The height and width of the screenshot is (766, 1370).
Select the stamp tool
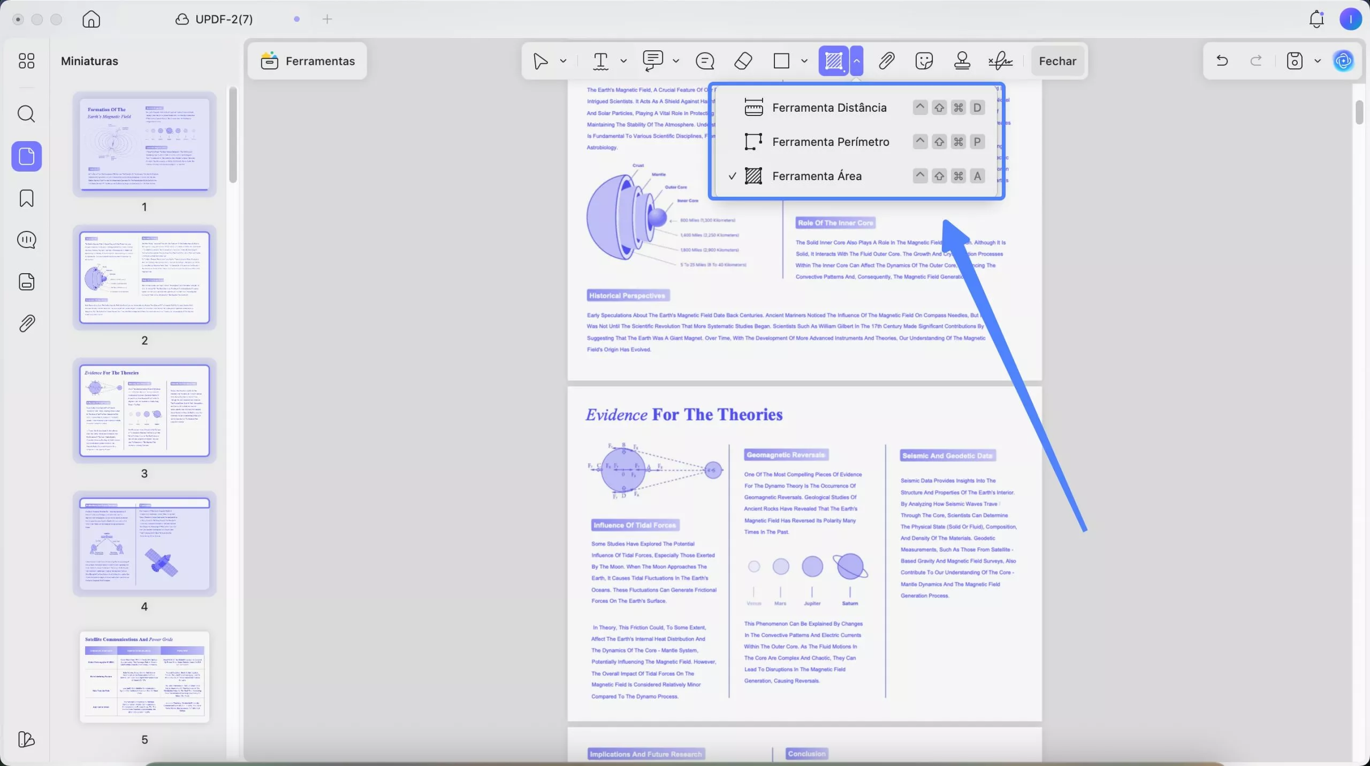pyautogui.click(x=962, y=61)
